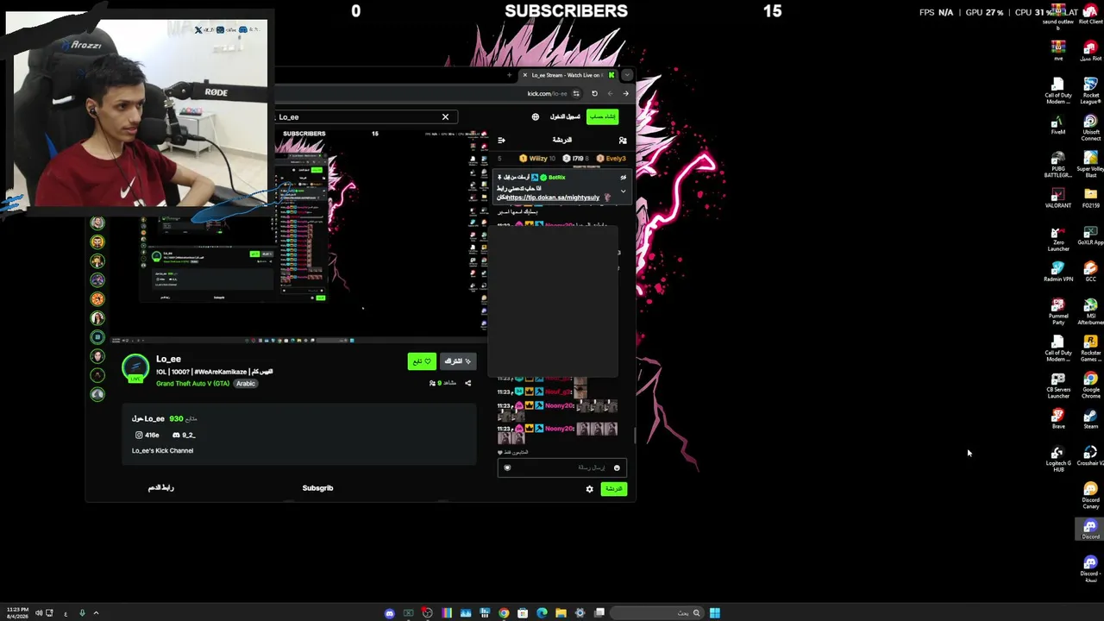The width and height of the screenshot is (1104, 621).
Task: Click the chat message input field
Action: pyautogui.click(x=561, y=467)
